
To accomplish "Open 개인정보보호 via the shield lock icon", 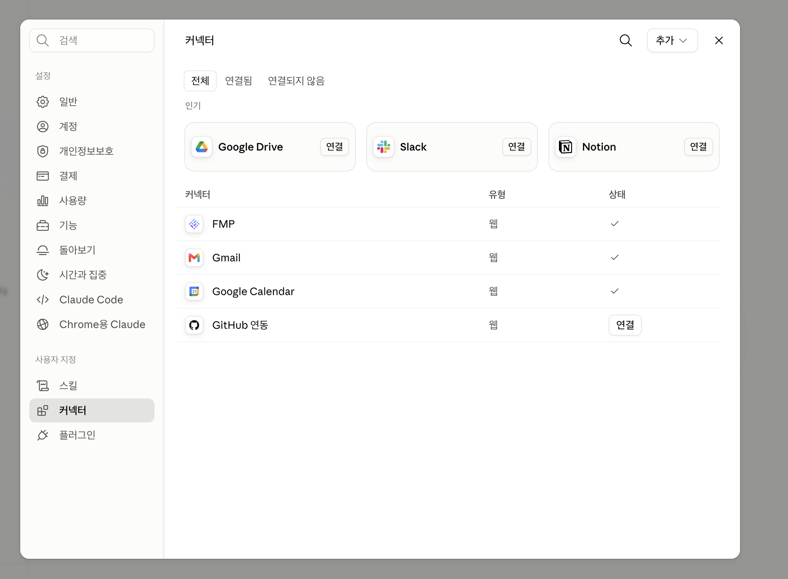I will pyautogui.click(x=43, y=151).
